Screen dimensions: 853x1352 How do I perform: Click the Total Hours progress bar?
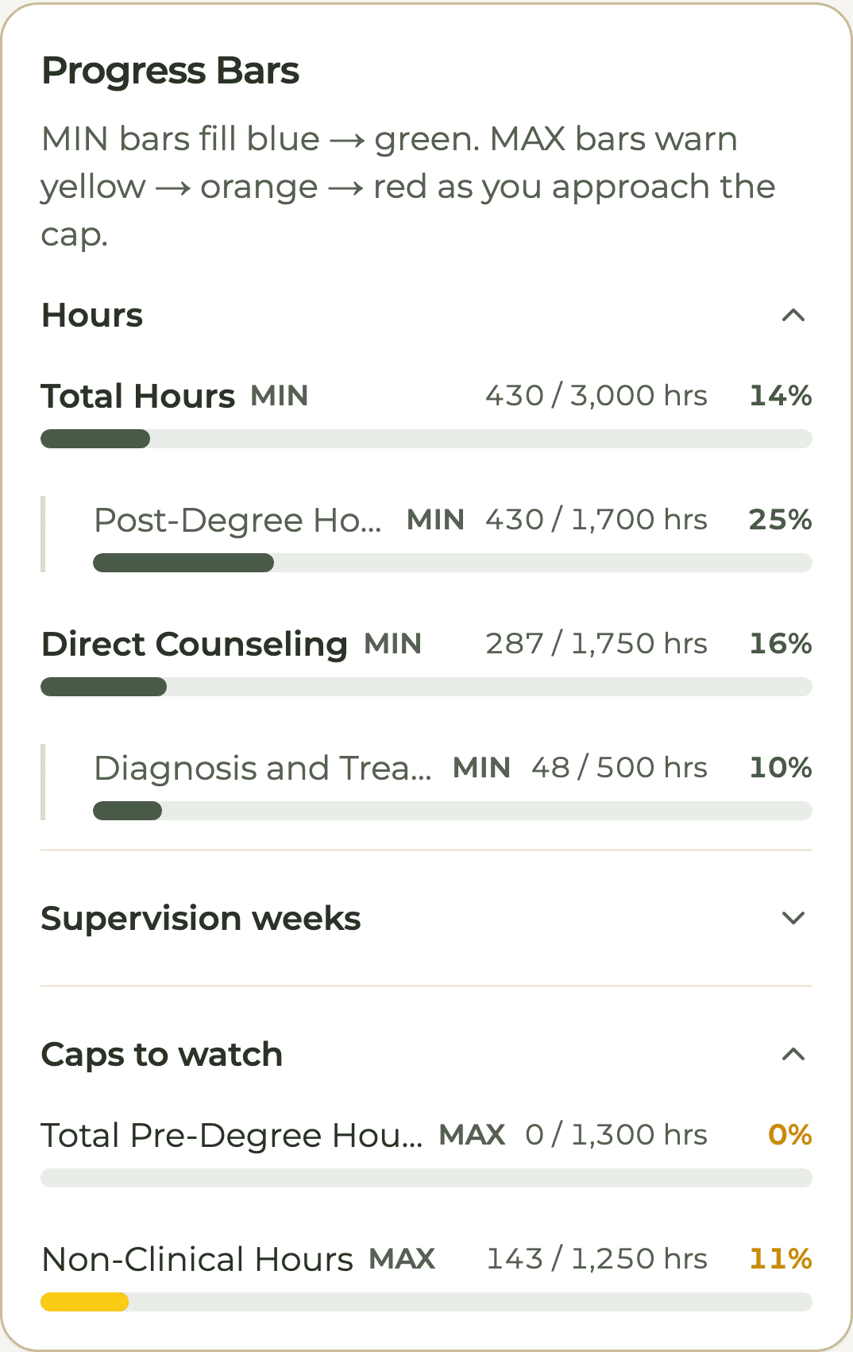(x=426, y=439)
